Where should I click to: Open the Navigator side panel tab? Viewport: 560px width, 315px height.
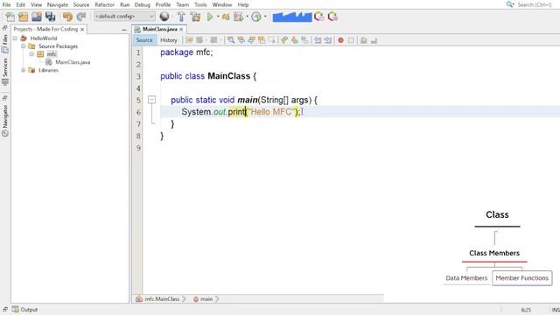[x=5, y=121]
